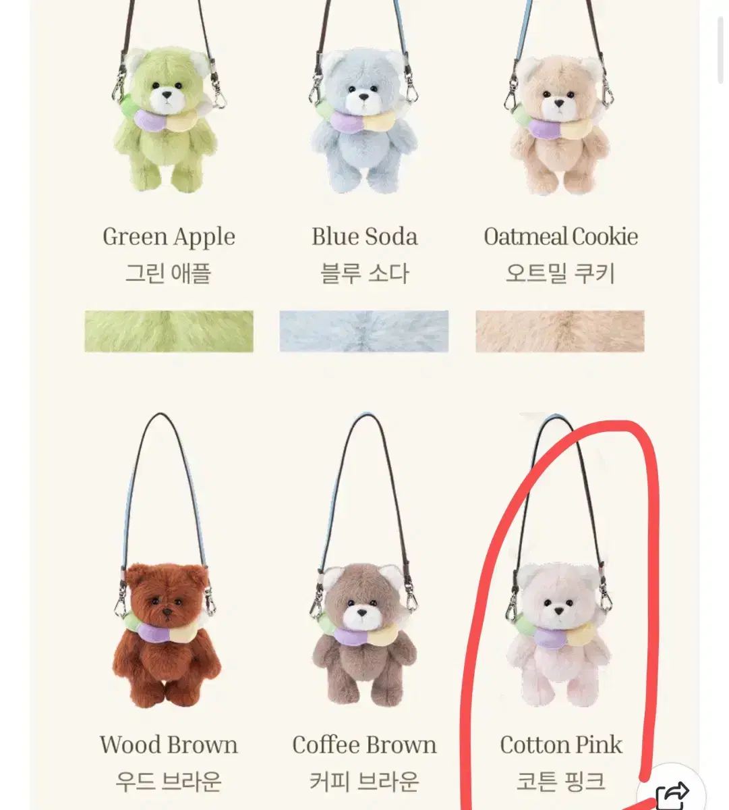Click the Coffee Brown title text
The width and height of the screenshot is (729, 810).
tap(364, 745)
